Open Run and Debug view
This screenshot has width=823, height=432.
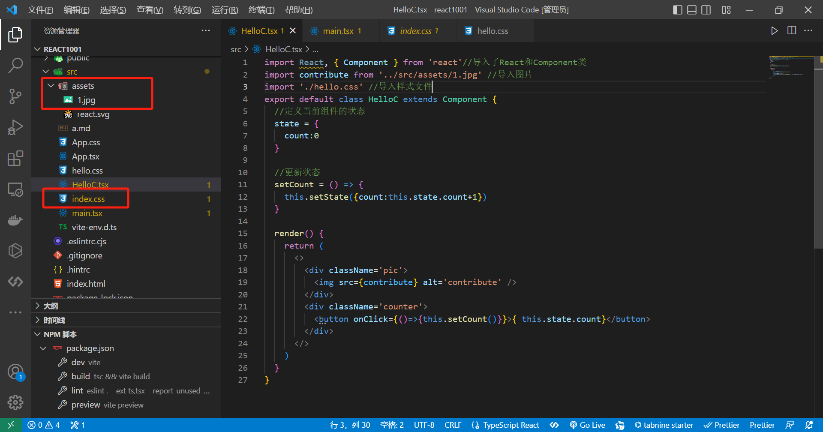(15, 127)
